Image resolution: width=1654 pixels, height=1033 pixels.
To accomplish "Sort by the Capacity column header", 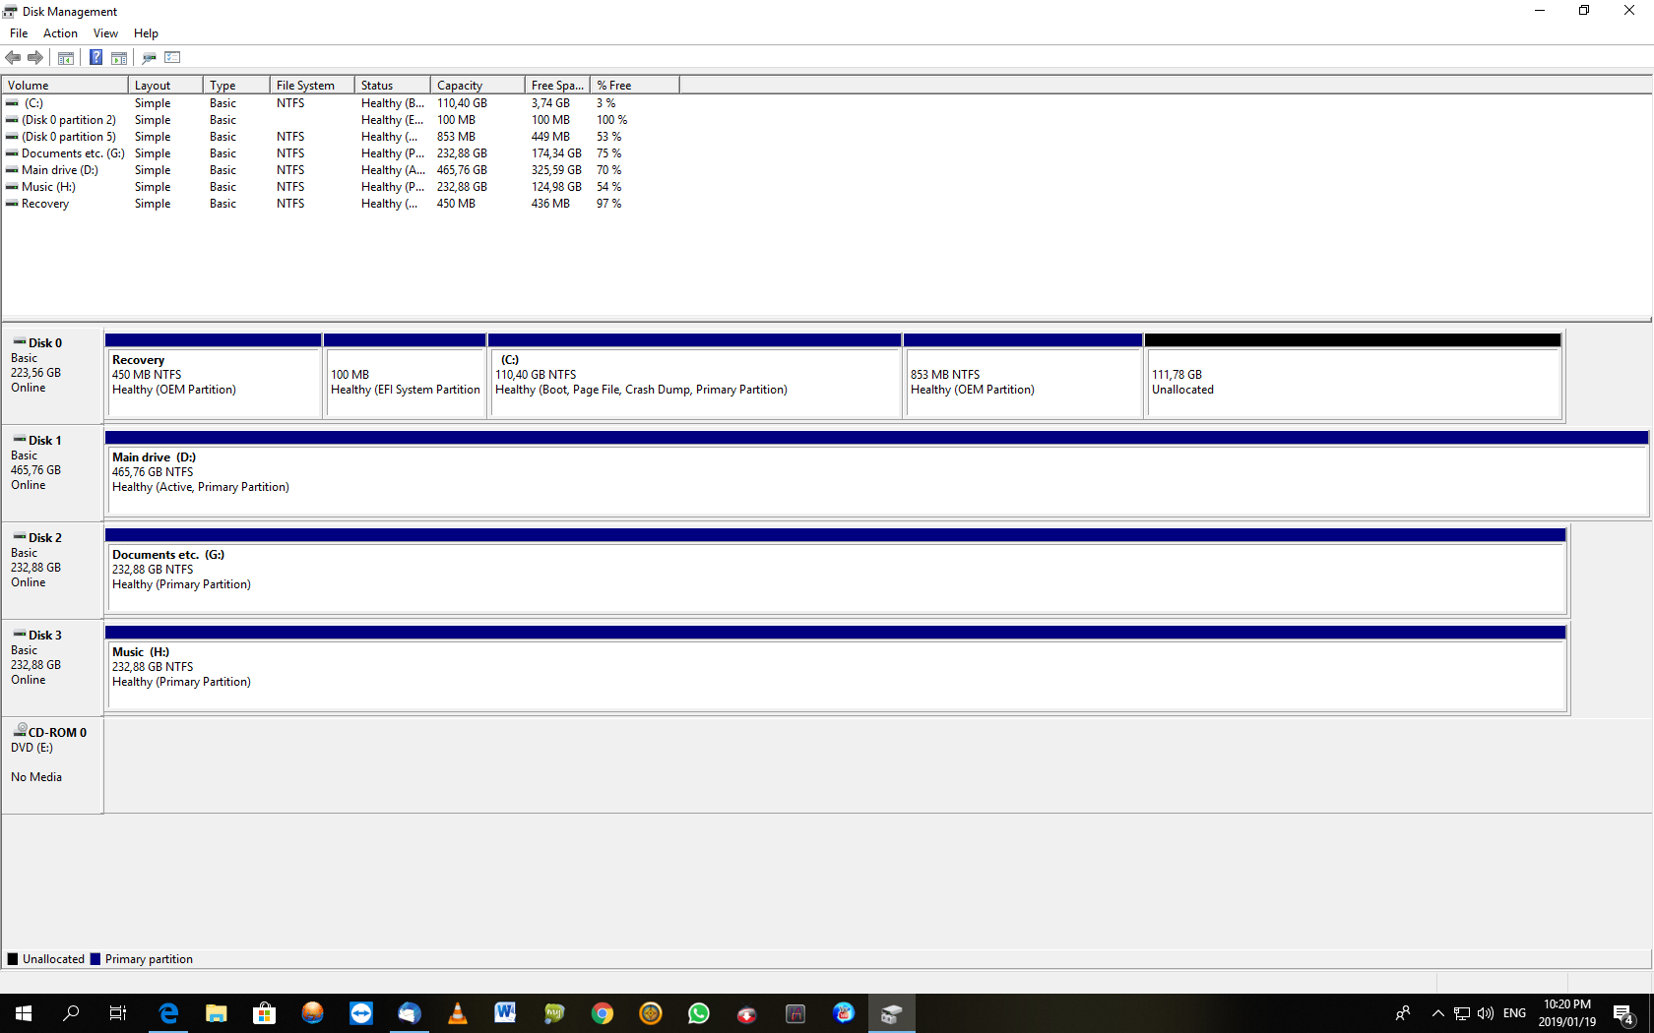I will coord(477,86).
